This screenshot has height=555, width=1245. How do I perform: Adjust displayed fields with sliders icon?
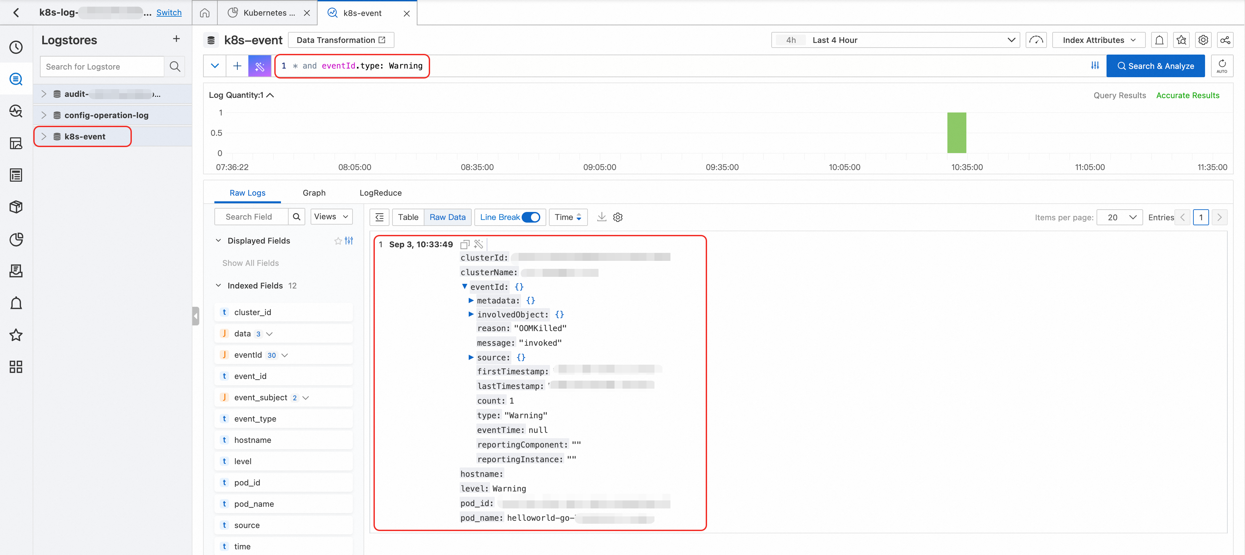[349, 241]
